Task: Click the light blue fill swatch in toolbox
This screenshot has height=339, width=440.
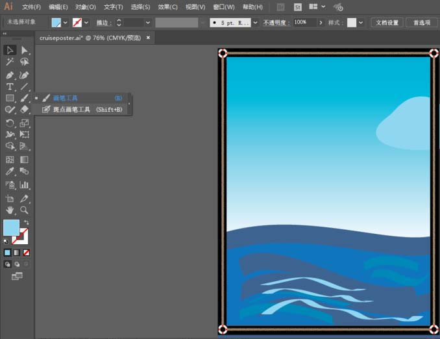Action: click(x=11, y=227)
